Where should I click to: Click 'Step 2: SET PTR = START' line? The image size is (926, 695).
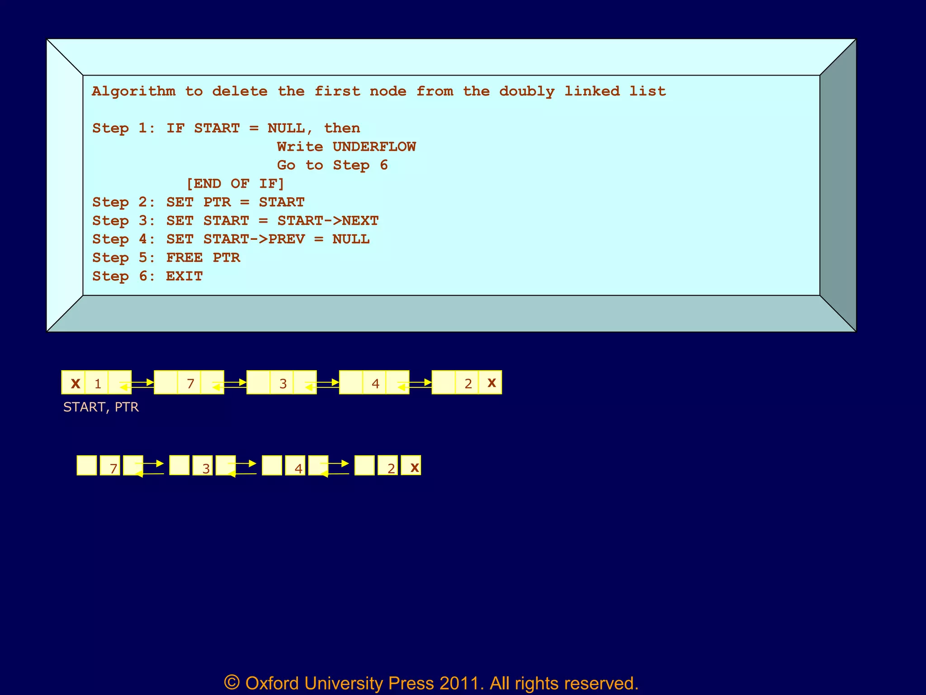[198, 202]
